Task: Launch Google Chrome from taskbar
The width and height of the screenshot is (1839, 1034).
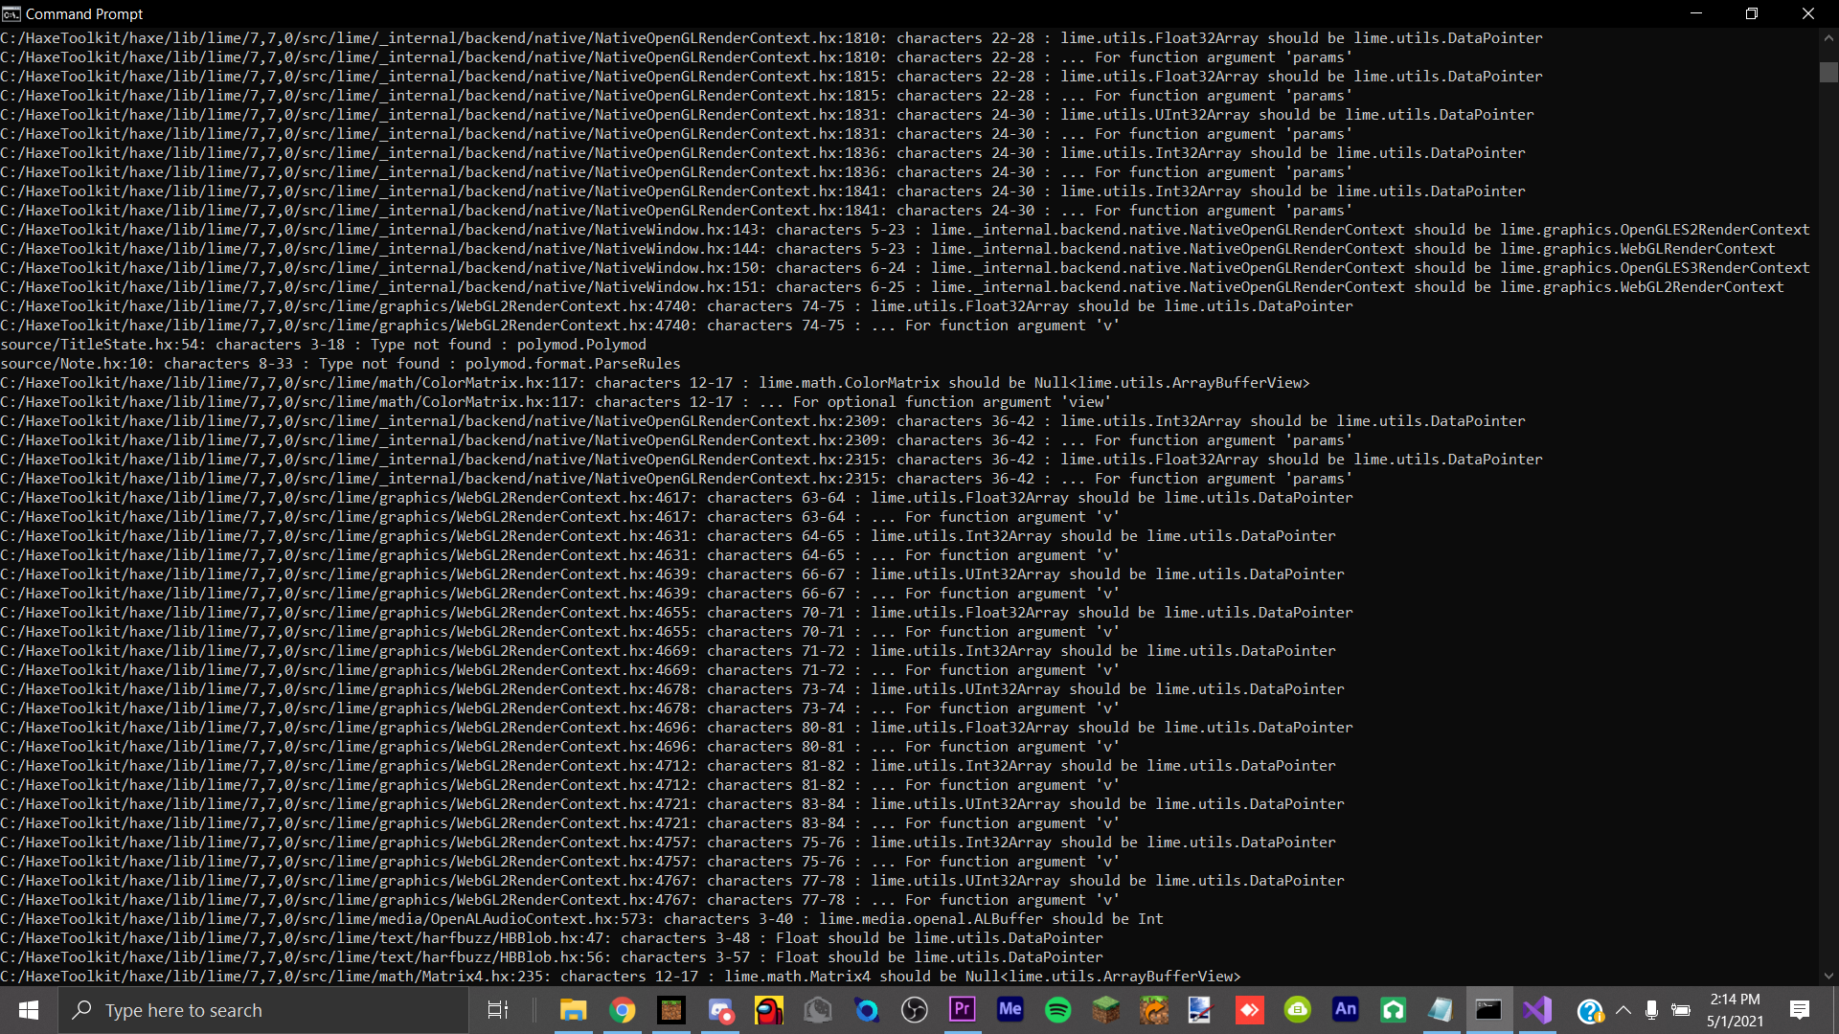Action: (623, 1010)
